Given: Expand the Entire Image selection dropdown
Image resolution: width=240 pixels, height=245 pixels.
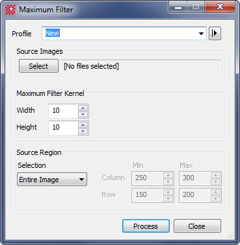Looking at the screenshot, I should coord(52,180).
